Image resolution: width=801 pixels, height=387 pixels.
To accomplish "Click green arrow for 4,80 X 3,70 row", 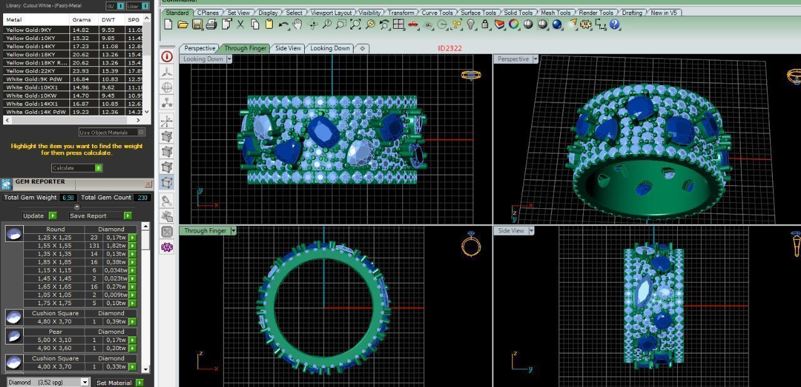I will pyautogui.click(x=132, y=321).
